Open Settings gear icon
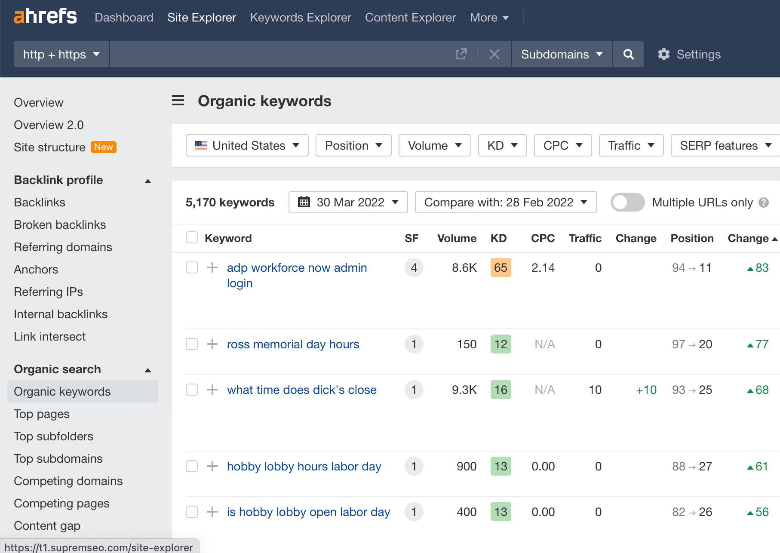780x553 pixels. (x=664, y=54)
